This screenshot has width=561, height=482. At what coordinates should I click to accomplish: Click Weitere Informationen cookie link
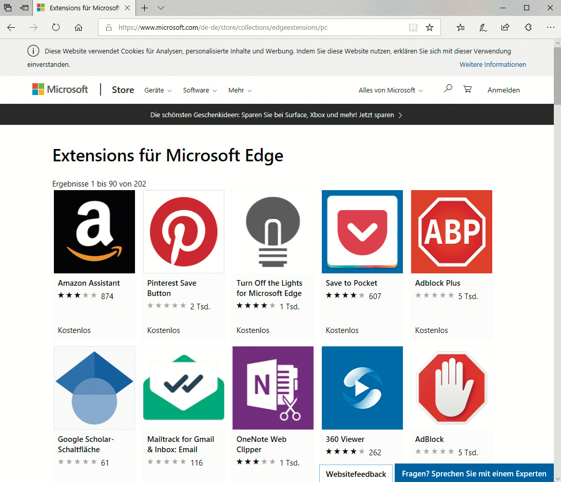492,65
